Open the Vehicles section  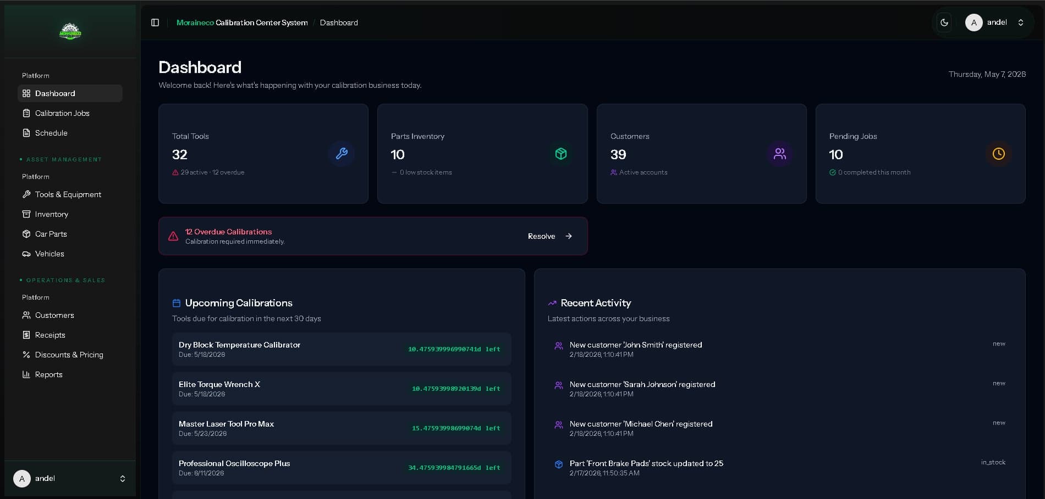click(x=70, y=254)
